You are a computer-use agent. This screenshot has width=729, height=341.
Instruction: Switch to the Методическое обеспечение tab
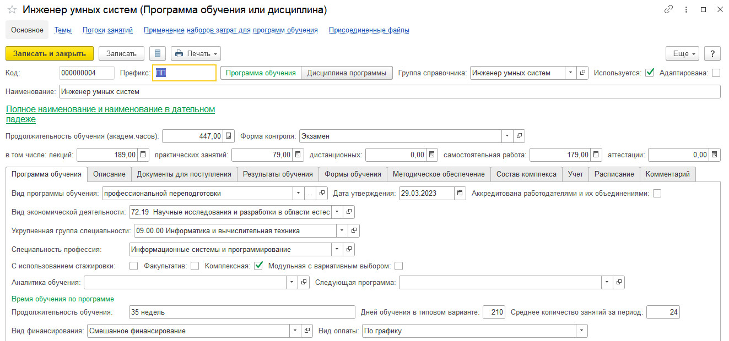(x=439, y=174)
